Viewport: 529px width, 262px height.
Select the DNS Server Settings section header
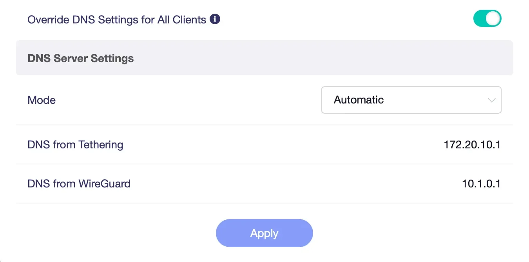pyautogui.click(x=264, y=58)
